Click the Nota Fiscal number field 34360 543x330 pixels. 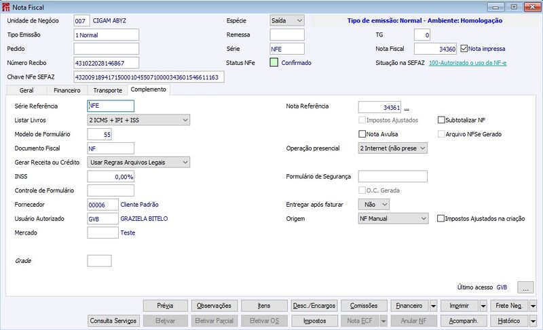coord(436,49)
